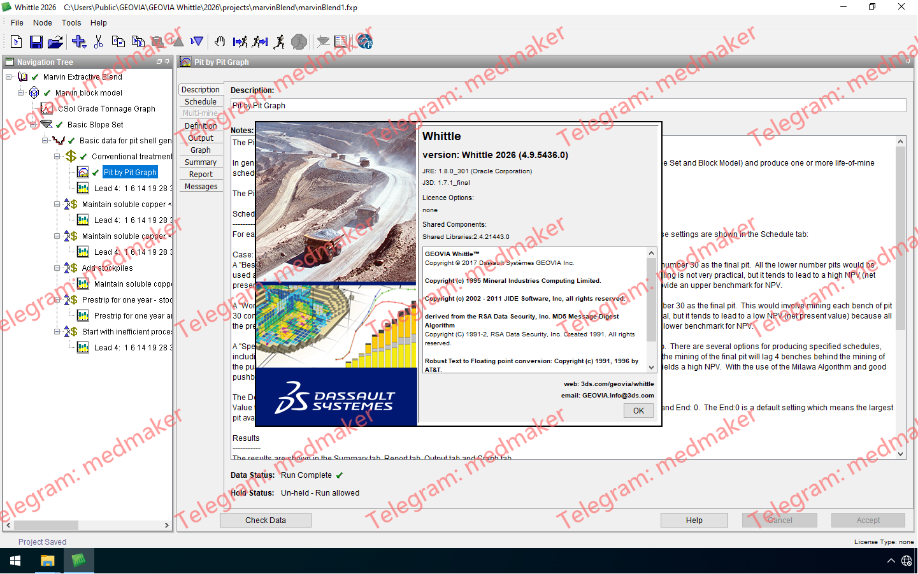
Task: Open File Explorer from the taskbar
Action: pyautogui.click(x=47, y=561)
